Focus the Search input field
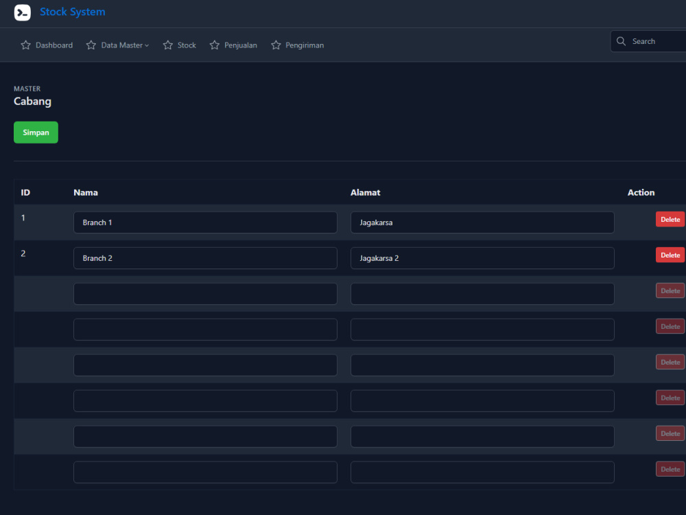 pos(648,41)
